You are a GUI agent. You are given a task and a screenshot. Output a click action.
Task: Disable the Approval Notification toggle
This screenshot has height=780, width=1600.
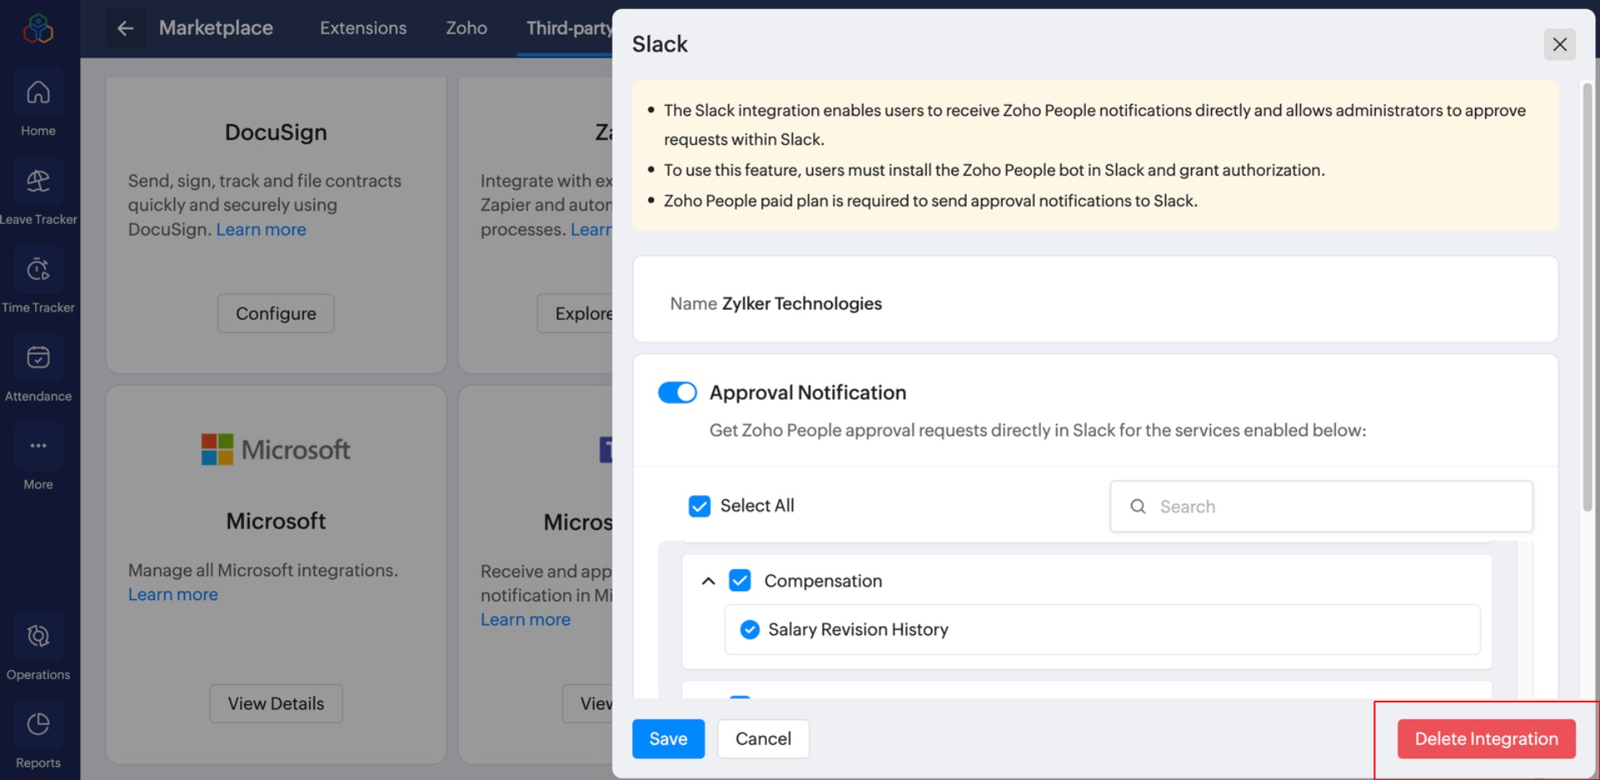coord(677,392)
